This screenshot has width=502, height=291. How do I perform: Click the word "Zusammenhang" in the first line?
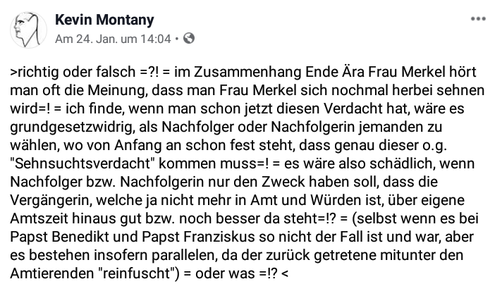click(x=247, y=72)
